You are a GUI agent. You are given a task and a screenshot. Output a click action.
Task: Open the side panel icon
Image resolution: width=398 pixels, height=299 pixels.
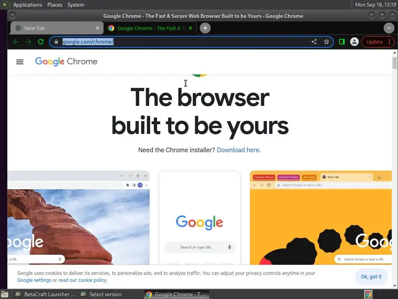[342, 42]
